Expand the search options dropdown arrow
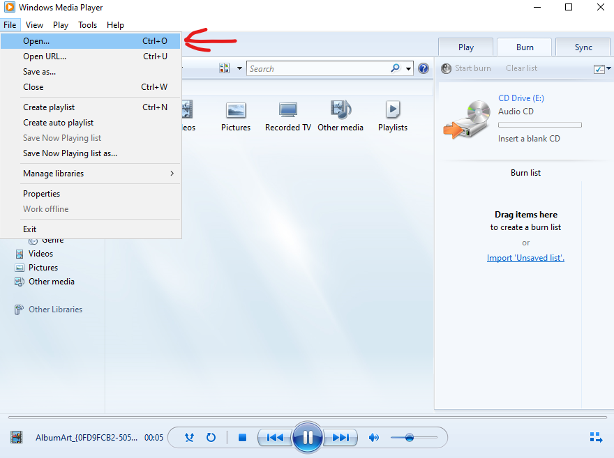Viewport: 614px width, 458px height. [408, 69]
